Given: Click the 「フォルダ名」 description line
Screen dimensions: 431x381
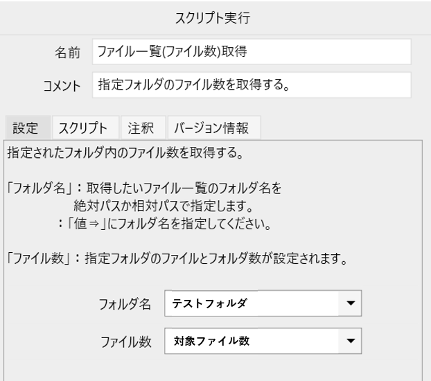Looking at the screenshot, I should pyautogui.click(x=144, y=188).
